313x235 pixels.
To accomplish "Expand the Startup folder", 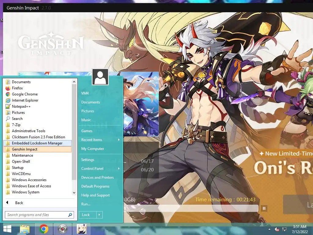I will (x=37, y=168).
